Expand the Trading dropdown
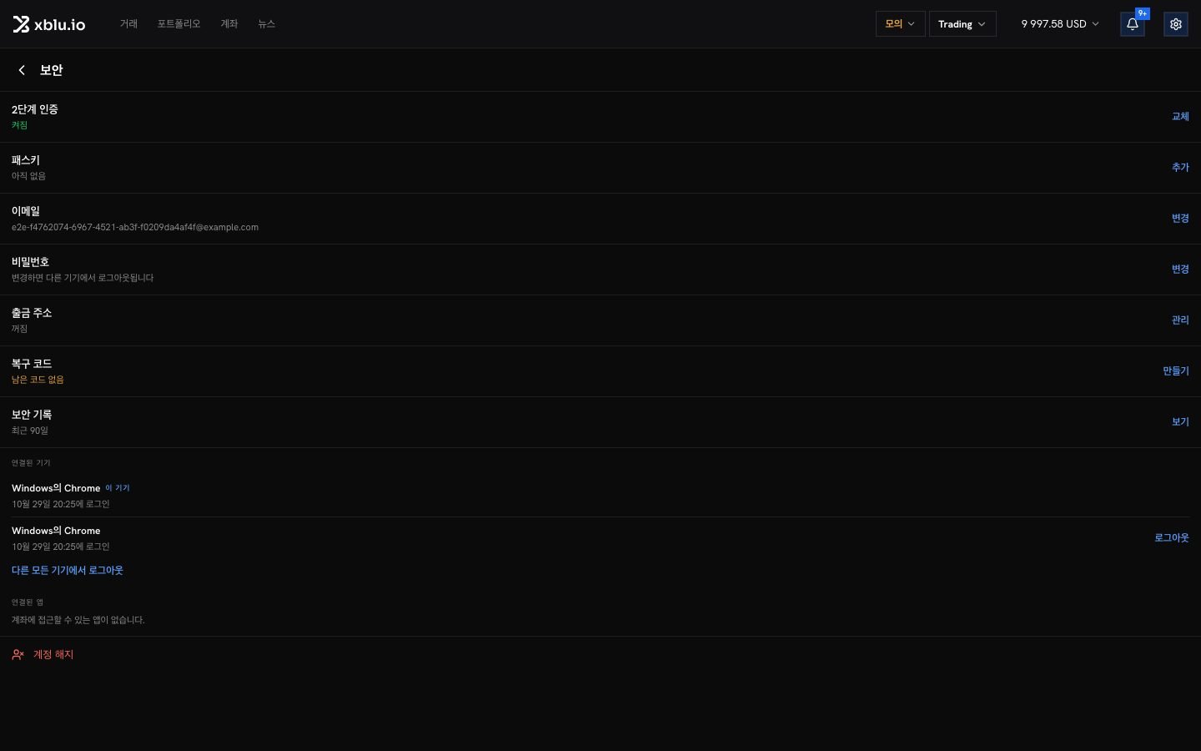The width and height of the screenshot is (1201, 751). (x=962, y=24)
